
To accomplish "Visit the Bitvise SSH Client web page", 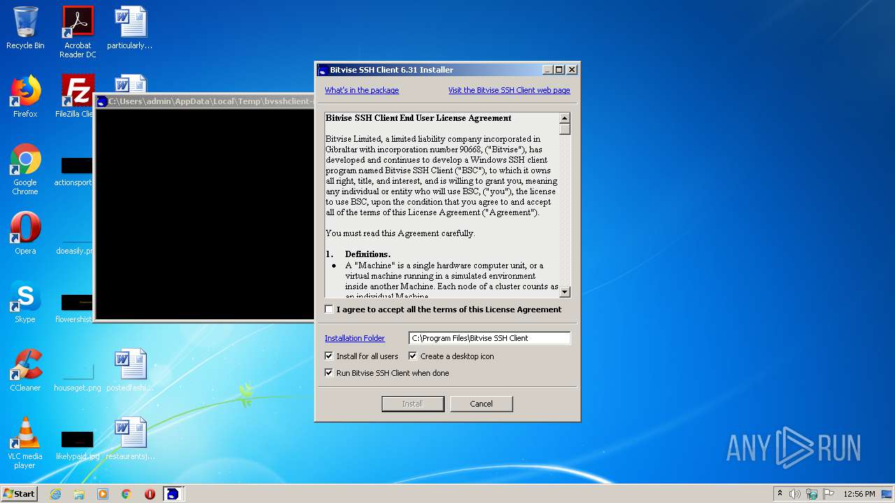I will (509, 90).
